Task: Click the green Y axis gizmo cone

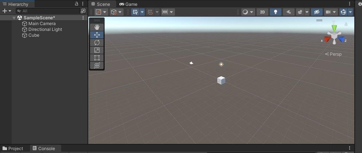Action: 334,28
